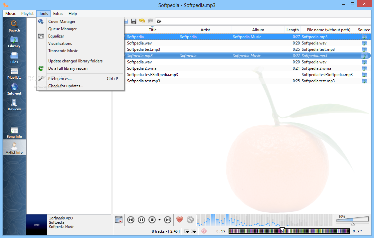Sort playlist by Source column header

tap(364, 30)
